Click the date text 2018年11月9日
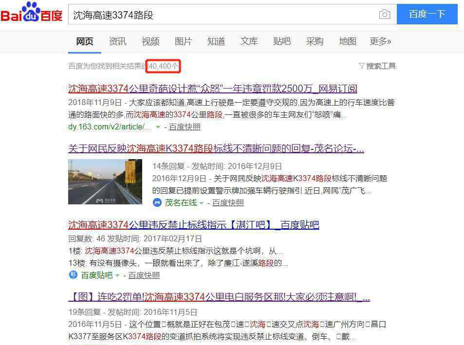The height and width of the screenshot is (345, 464). pos(95,103)
